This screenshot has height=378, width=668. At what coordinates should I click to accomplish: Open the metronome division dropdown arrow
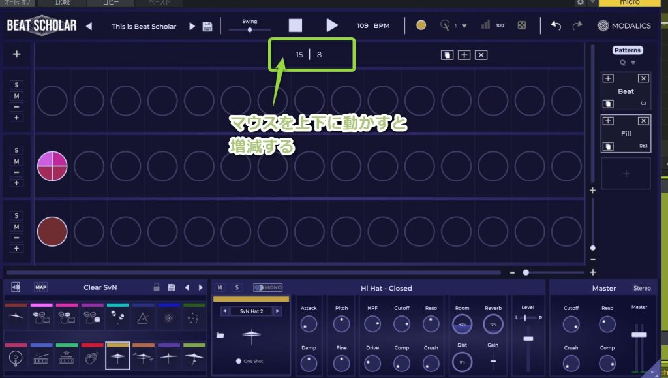click(464, 26)
